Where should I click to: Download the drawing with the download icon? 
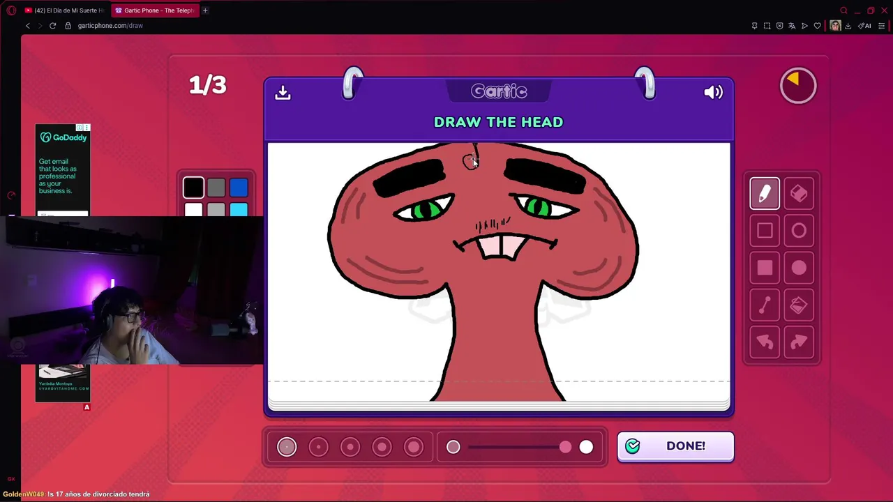click(283, 92)
